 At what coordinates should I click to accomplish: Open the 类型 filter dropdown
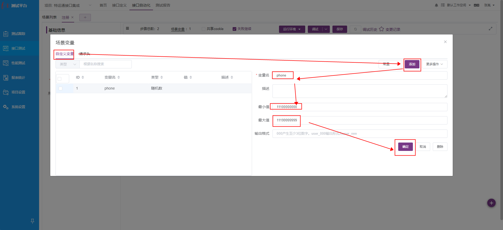pyautogui.click(x=67, y=64)
